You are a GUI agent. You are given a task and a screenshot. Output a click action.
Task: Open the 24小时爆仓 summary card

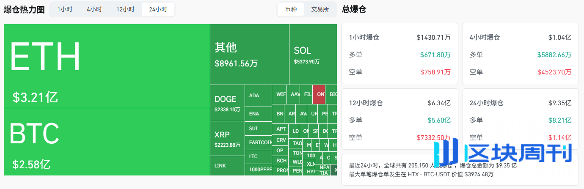[520, 119]
